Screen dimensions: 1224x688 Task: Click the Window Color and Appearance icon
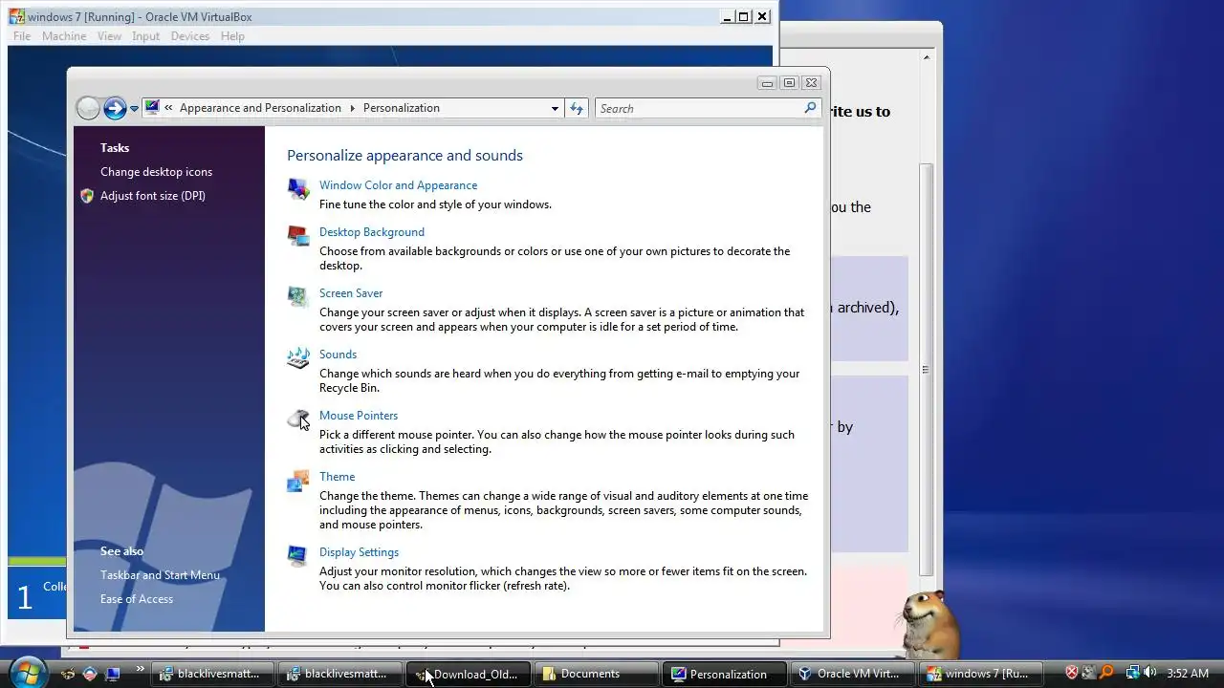pyautogui.click(x=298, y=188)
